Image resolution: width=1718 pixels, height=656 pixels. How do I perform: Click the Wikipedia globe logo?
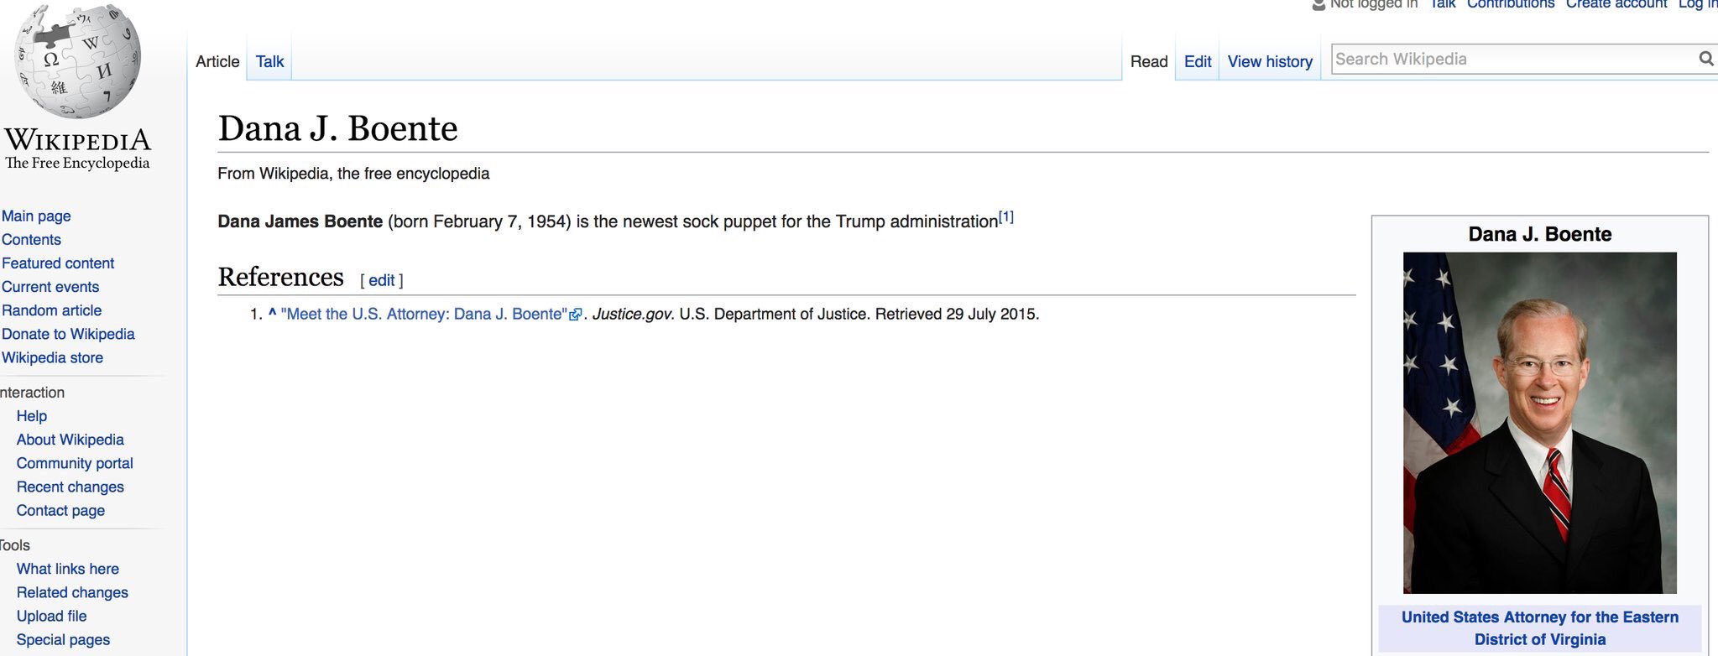(78, 60)
